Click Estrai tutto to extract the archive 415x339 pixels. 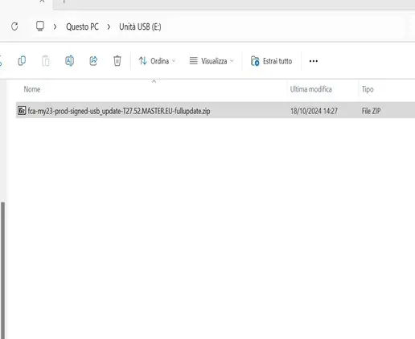coord(271,61)
